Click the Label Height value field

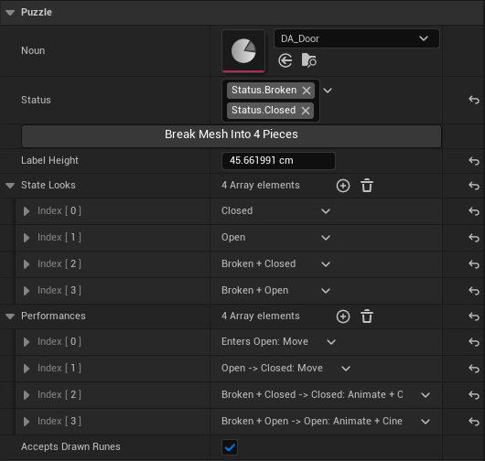pyautogui.click(x=278, y=161)
